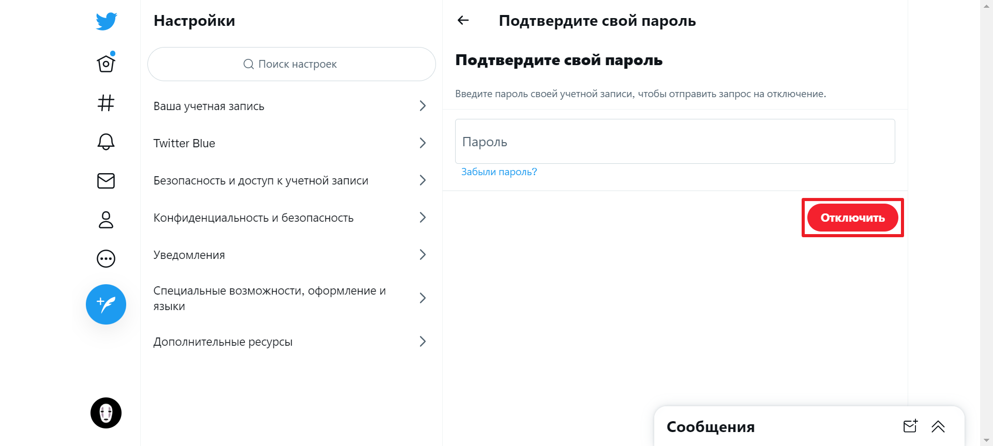Image resolution: width=993 pixels, height=446 pixels.
Task: Open Безопасность и доступ к учетной записи
Action: click(x=291, y=180)
